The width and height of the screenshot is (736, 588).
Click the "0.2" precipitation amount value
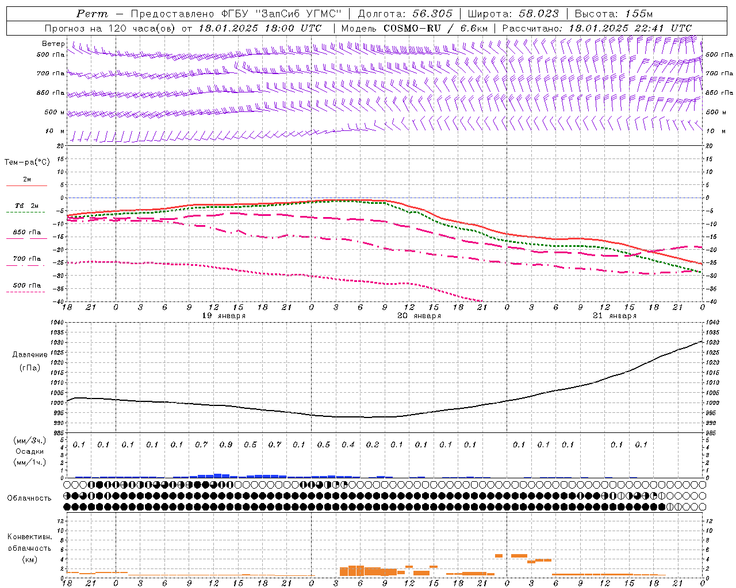tap(373, 444)
